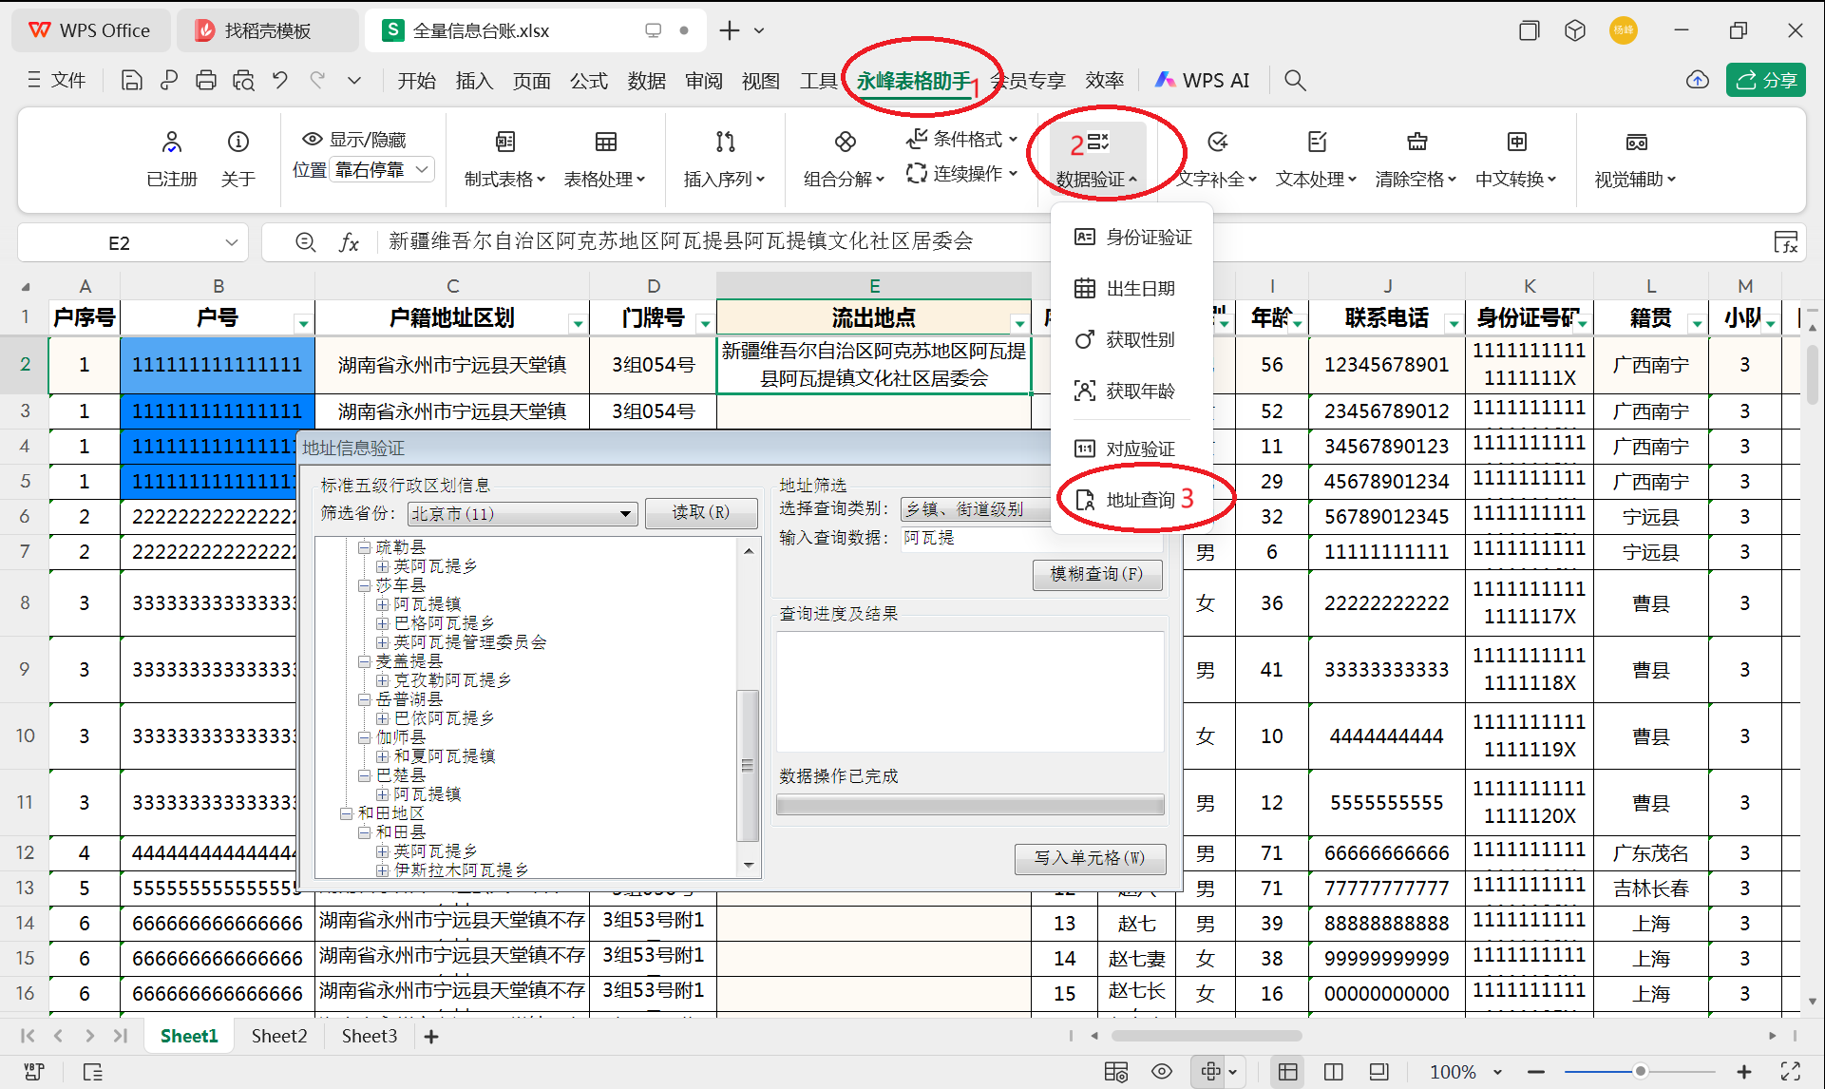Open the 制式表格 tool

pos(504,159)
